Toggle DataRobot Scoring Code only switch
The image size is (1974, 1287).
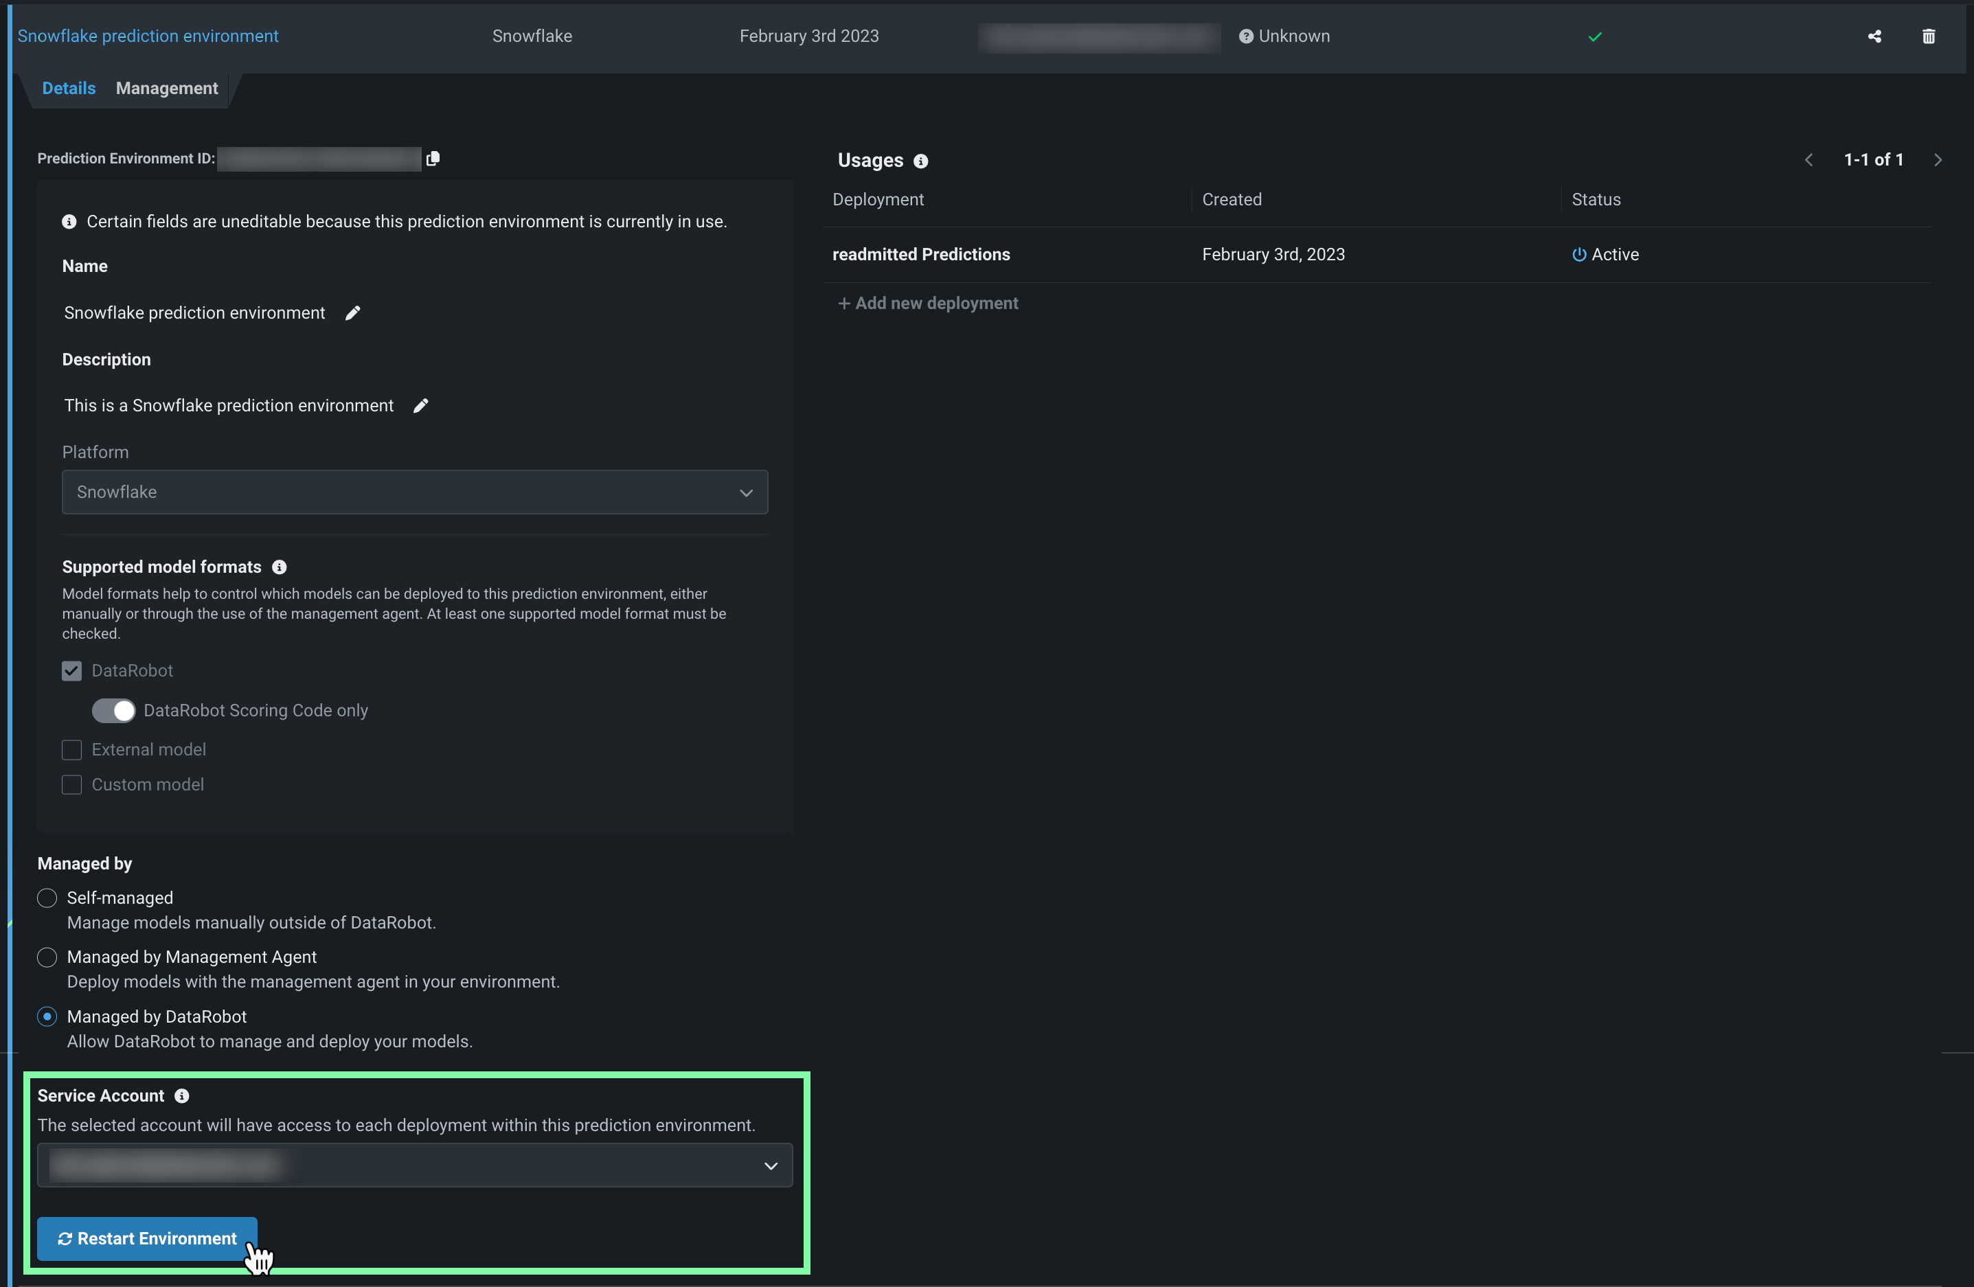[x=113, y=711]
